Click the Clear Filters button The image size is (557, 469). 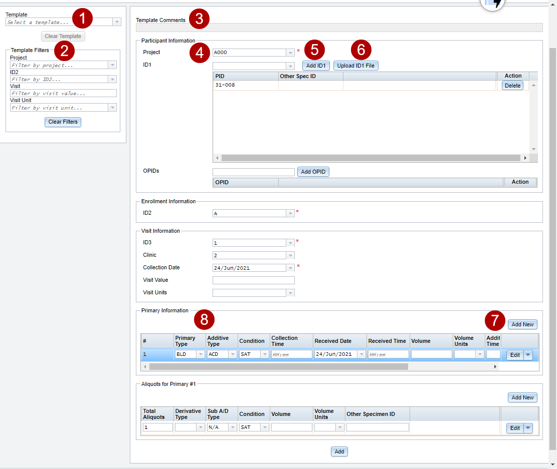[x=63, y=122]
